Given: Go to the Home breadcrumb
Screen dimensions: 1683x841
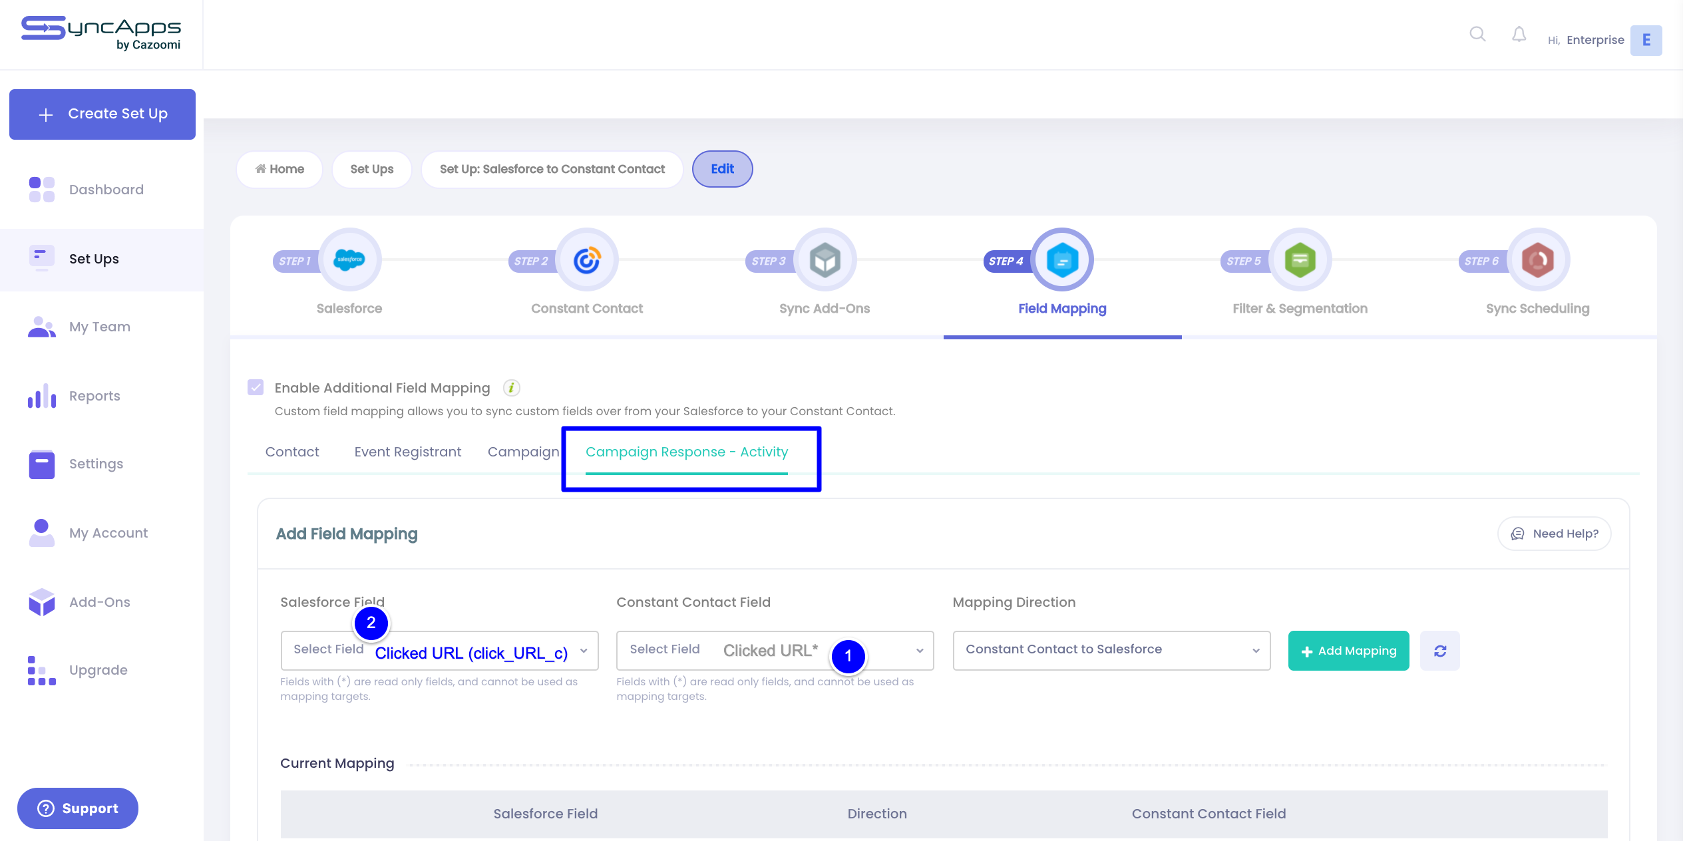Looking at the screenshot, I should (x=280, y=169).
